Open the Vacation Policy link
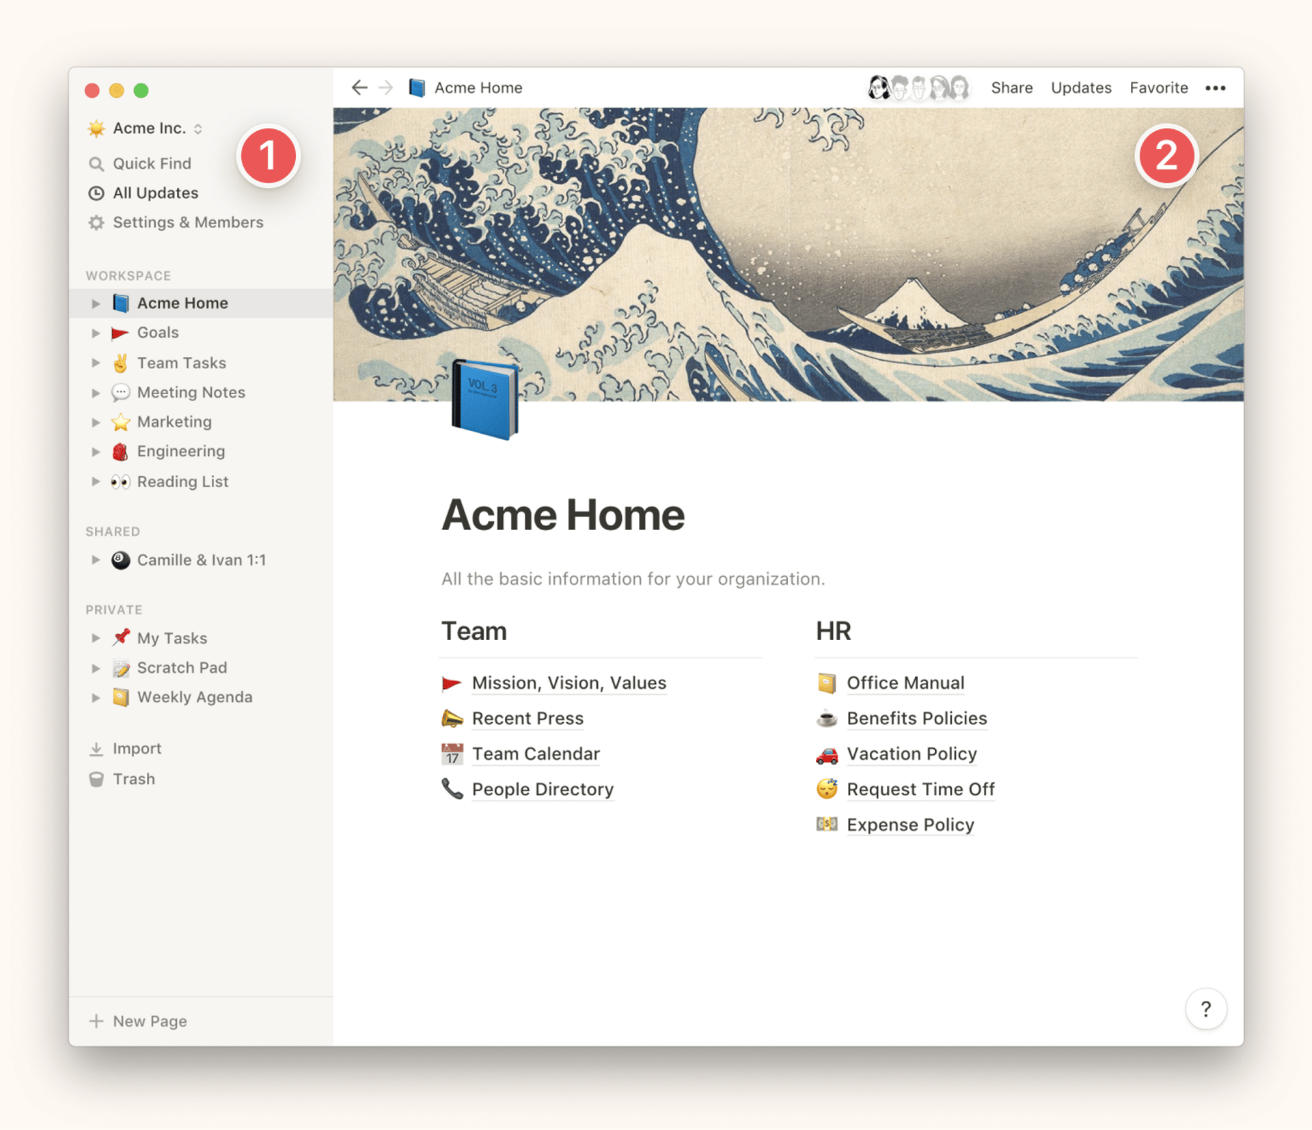Viewport: 1312px width, 1130px height. pyautogui.click(x=911, y=754)
